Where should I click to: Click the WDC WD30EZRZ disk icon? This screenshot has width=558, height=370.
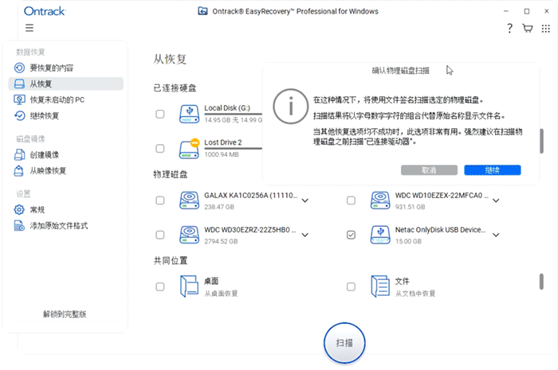189,235
